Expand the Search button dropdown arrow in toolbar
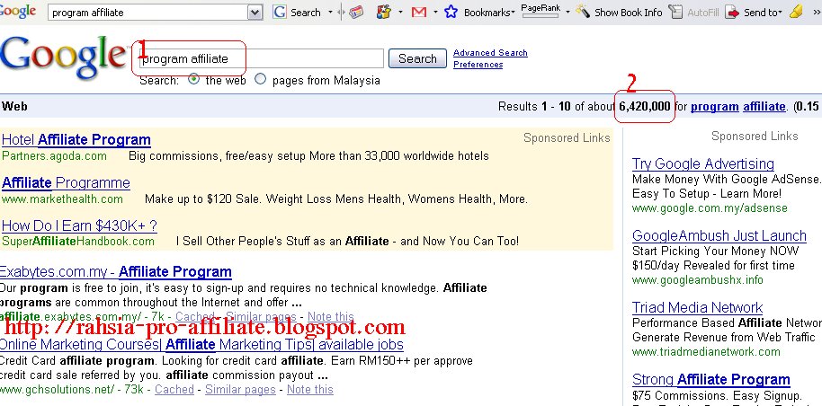Viewport: 822px width, 406px height. point(330,13)
